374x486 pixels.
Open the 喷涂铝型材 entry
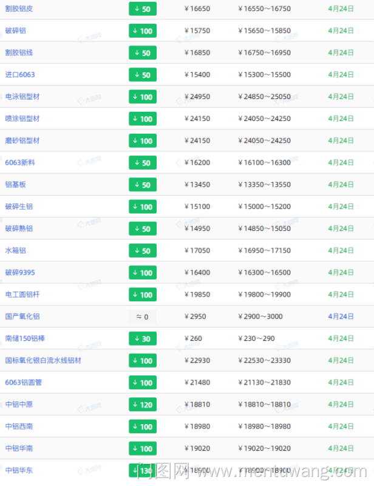tap(22, 118)
